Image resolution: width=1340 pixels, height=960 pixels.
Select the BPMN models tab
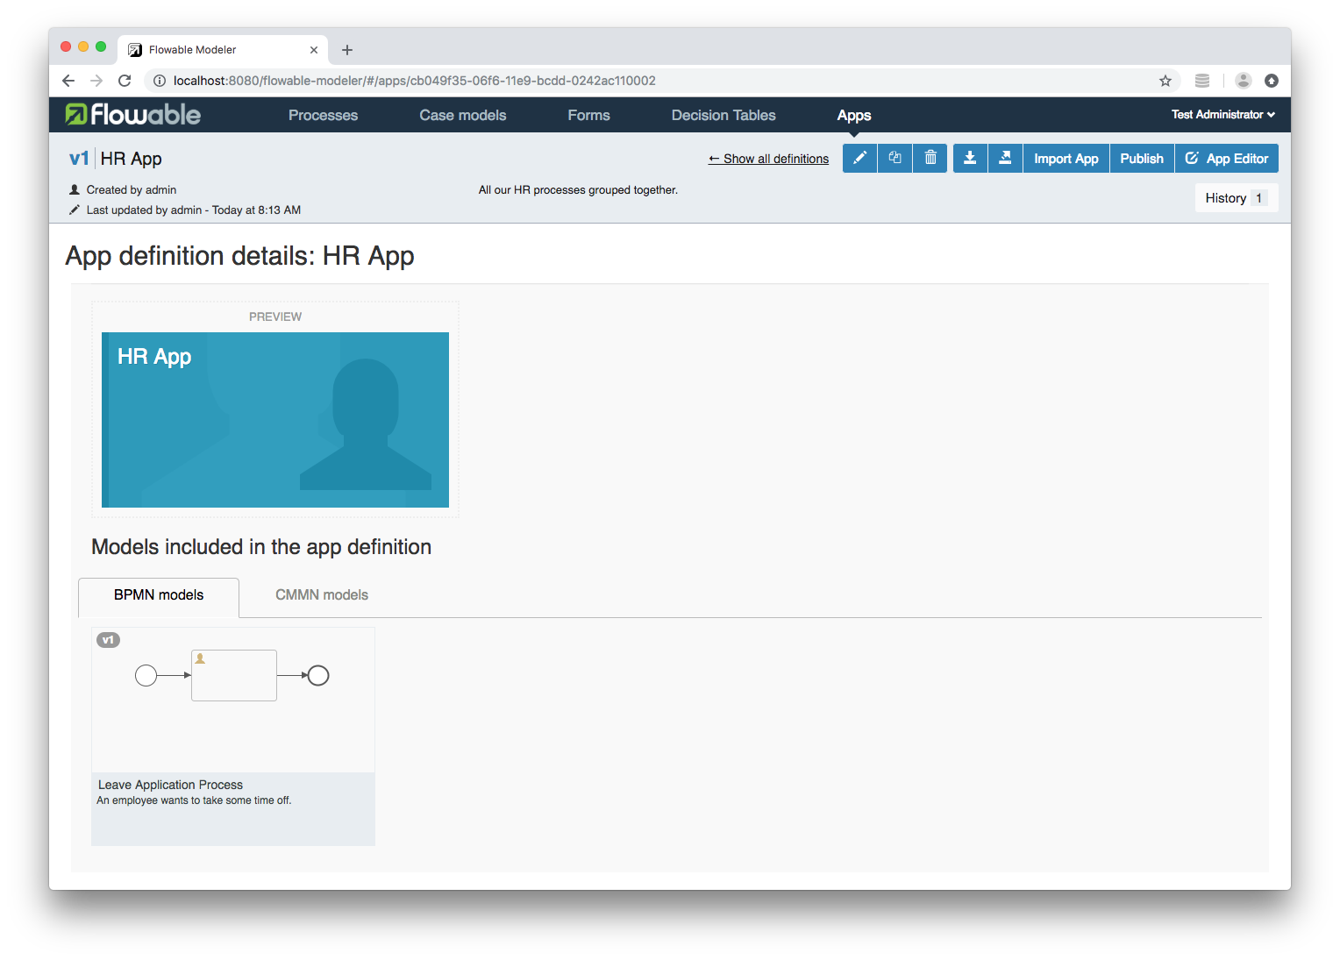[x=159, y=596]
